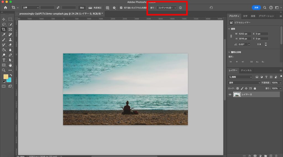283x157 pixels.
Task: Open crop overlay grid options
Action: coord(108,8)
